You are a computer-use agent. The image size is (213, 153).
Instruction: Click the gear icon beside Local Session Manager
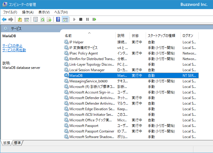(x=66, y=70)
